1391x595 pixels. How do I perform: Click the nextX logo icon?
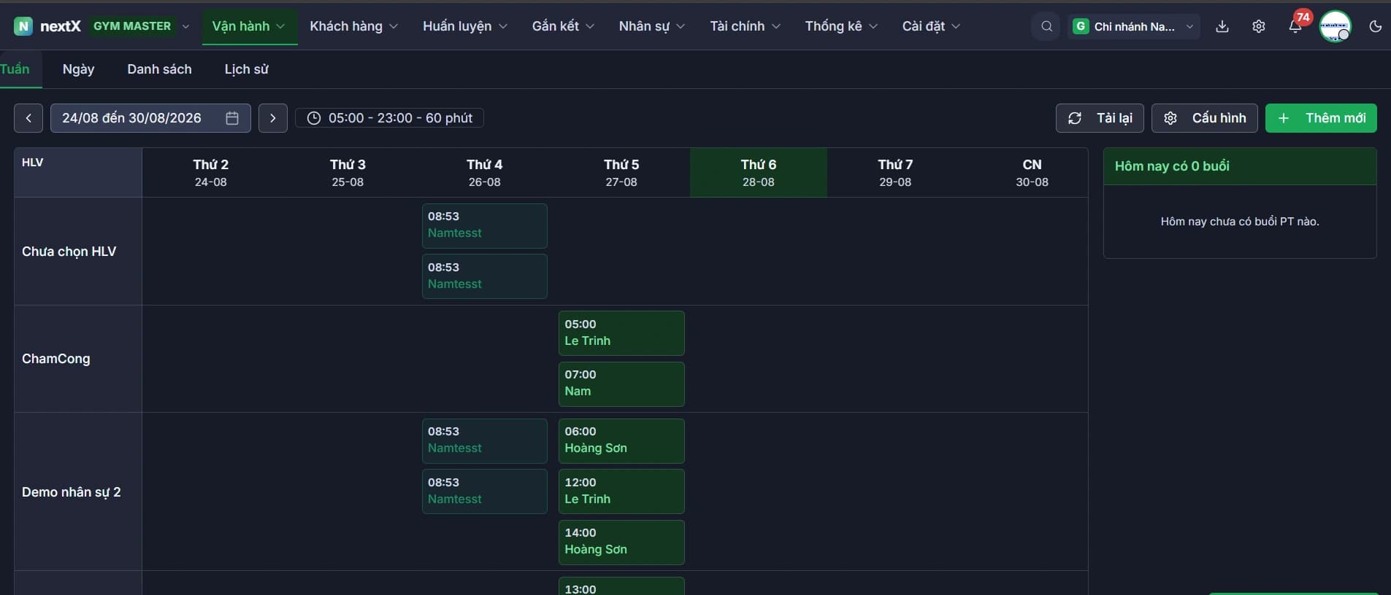click(x=23, y=26)
